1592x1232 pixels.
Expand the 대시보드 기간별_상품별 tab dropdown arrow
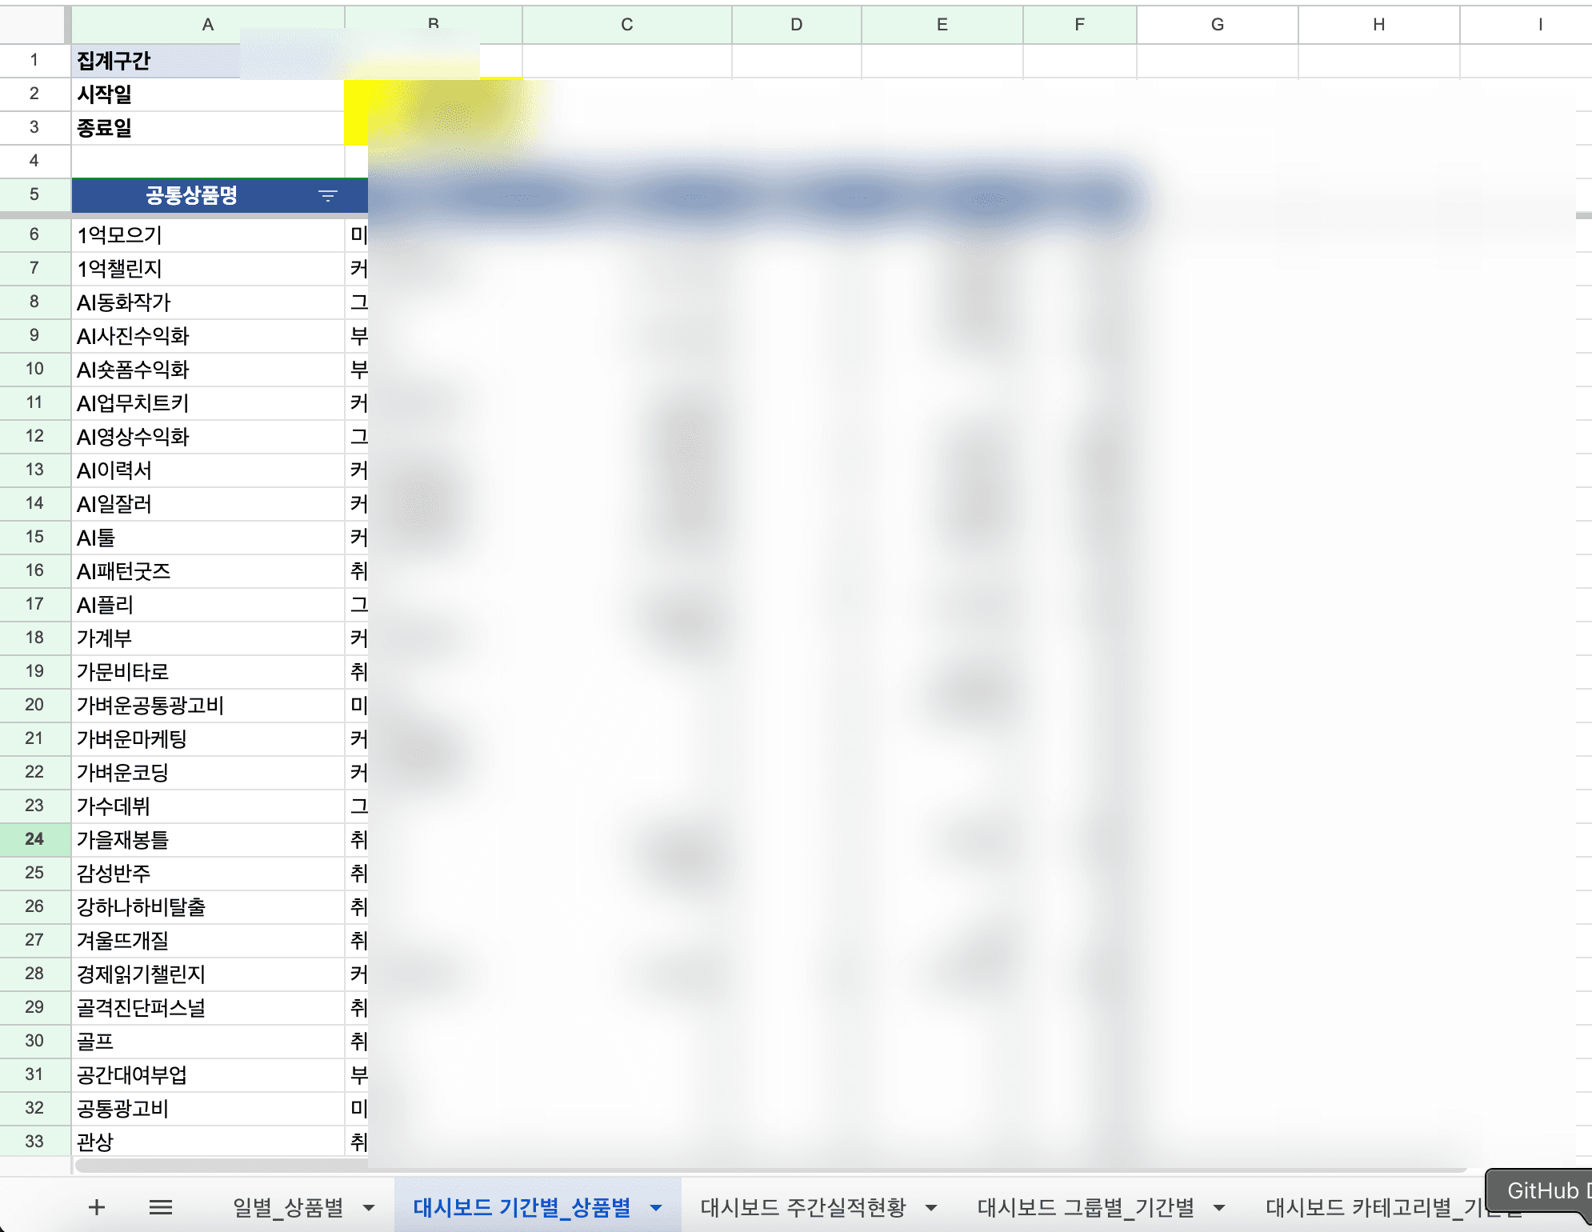[x=656, y=1207]
